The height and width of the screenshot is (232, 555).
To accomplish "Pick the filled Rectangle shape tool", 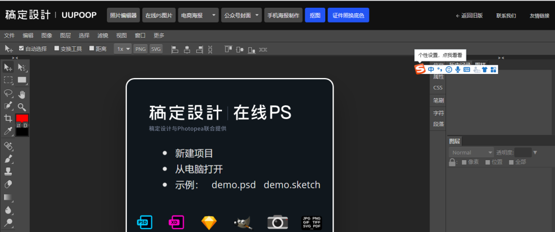I will pyautogui.click(x=22, y=80).
